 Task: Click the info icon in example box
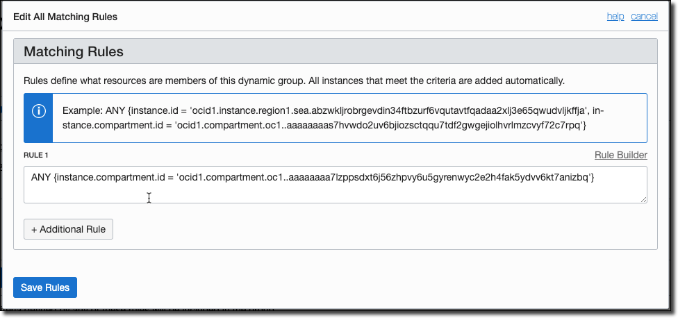coord(39,111)
